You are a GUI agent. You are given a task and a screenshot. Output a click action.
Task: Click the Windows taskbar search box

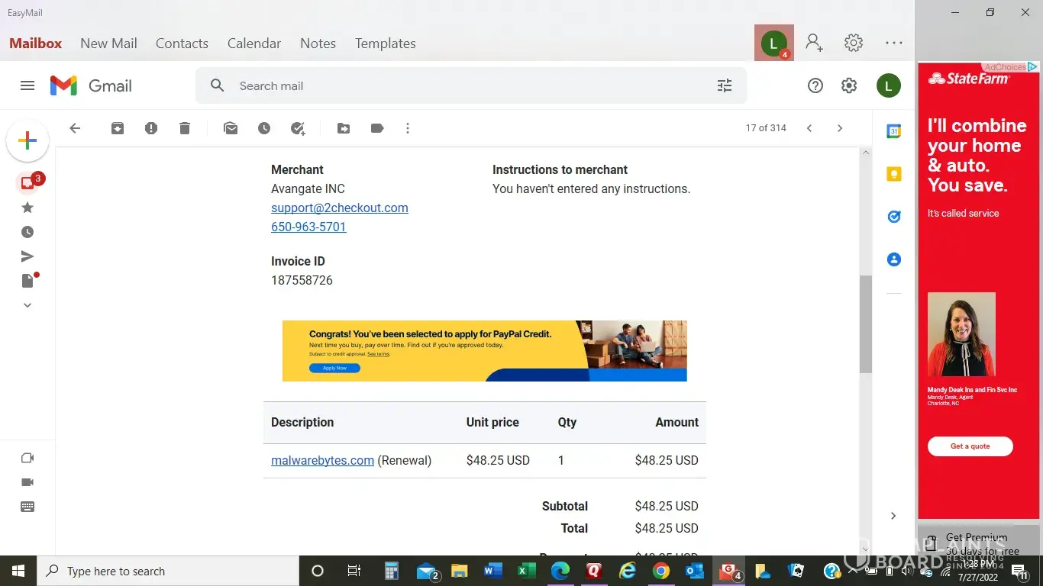pyautogui.click(x=168, y=571)
